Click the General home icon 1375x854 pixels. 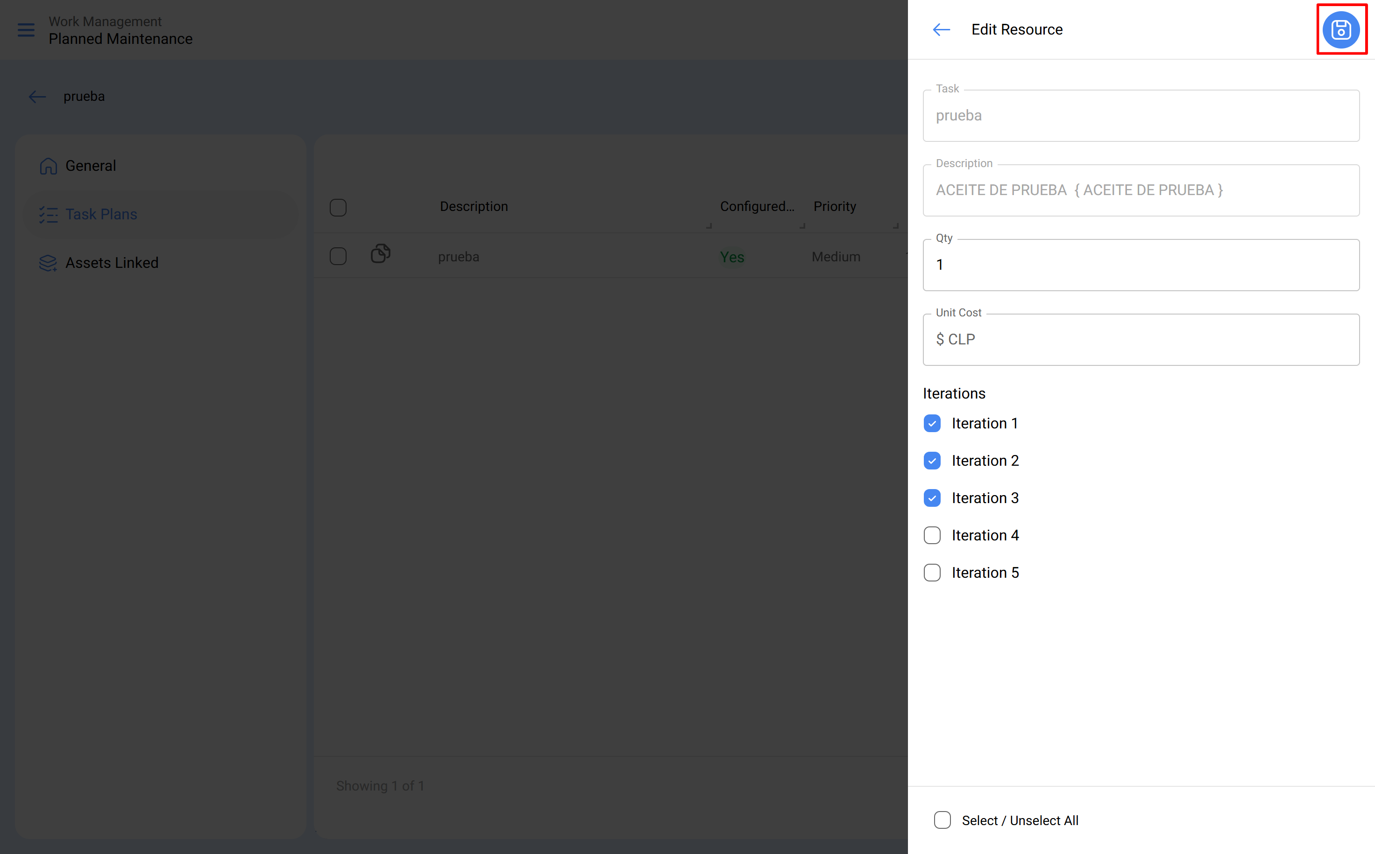click(49, 166)
